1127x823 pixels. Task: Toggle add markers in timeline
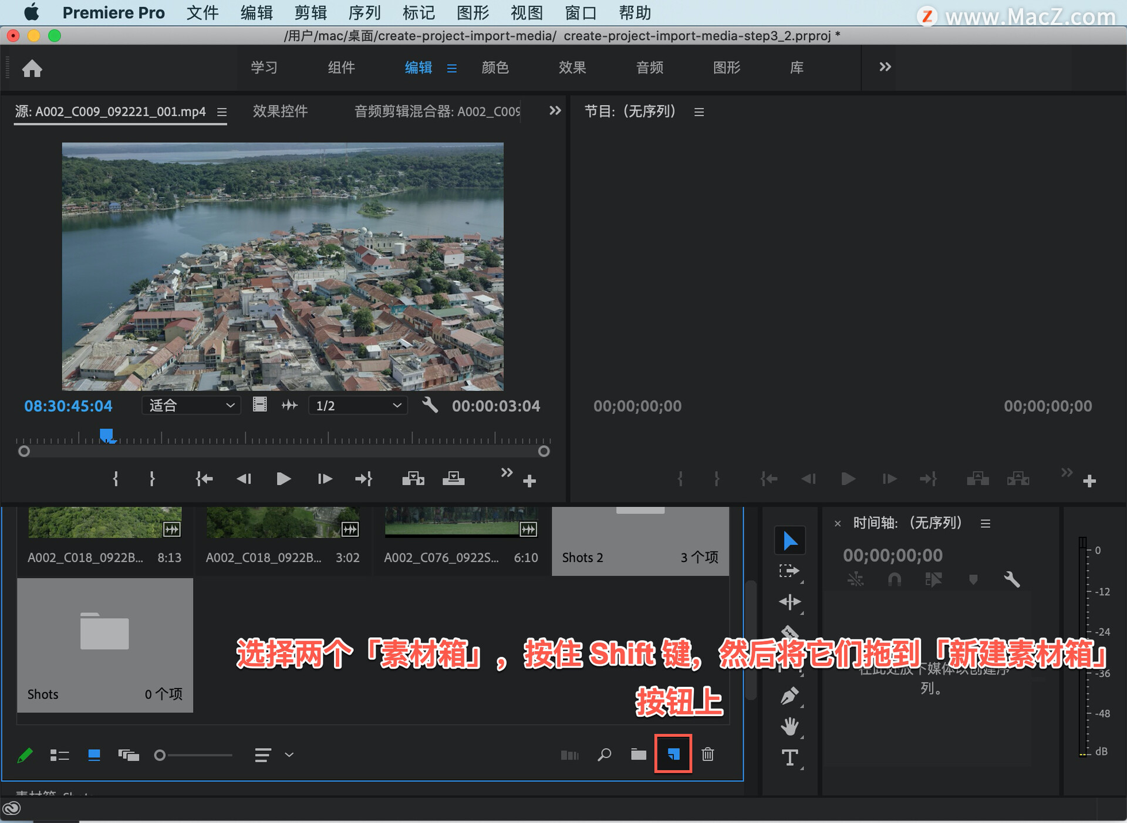[973, 580]
